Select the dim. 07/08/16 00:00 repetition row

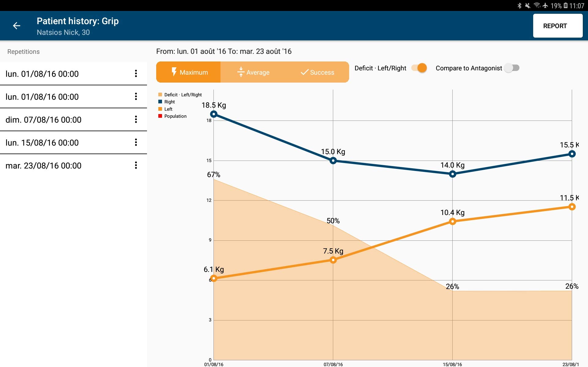tap(61, 120)
